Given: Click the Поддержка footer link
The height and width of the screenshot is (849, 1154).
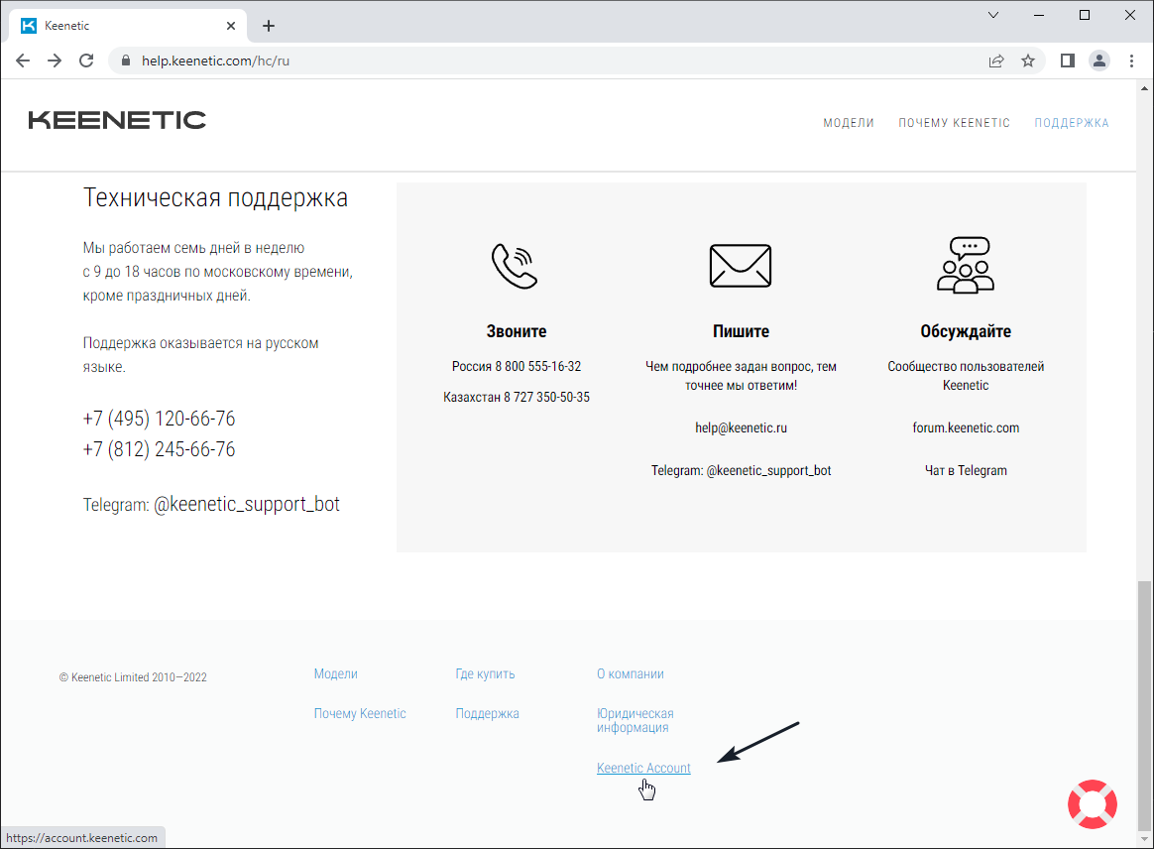Looking at the screenshot, I should 487,713.
